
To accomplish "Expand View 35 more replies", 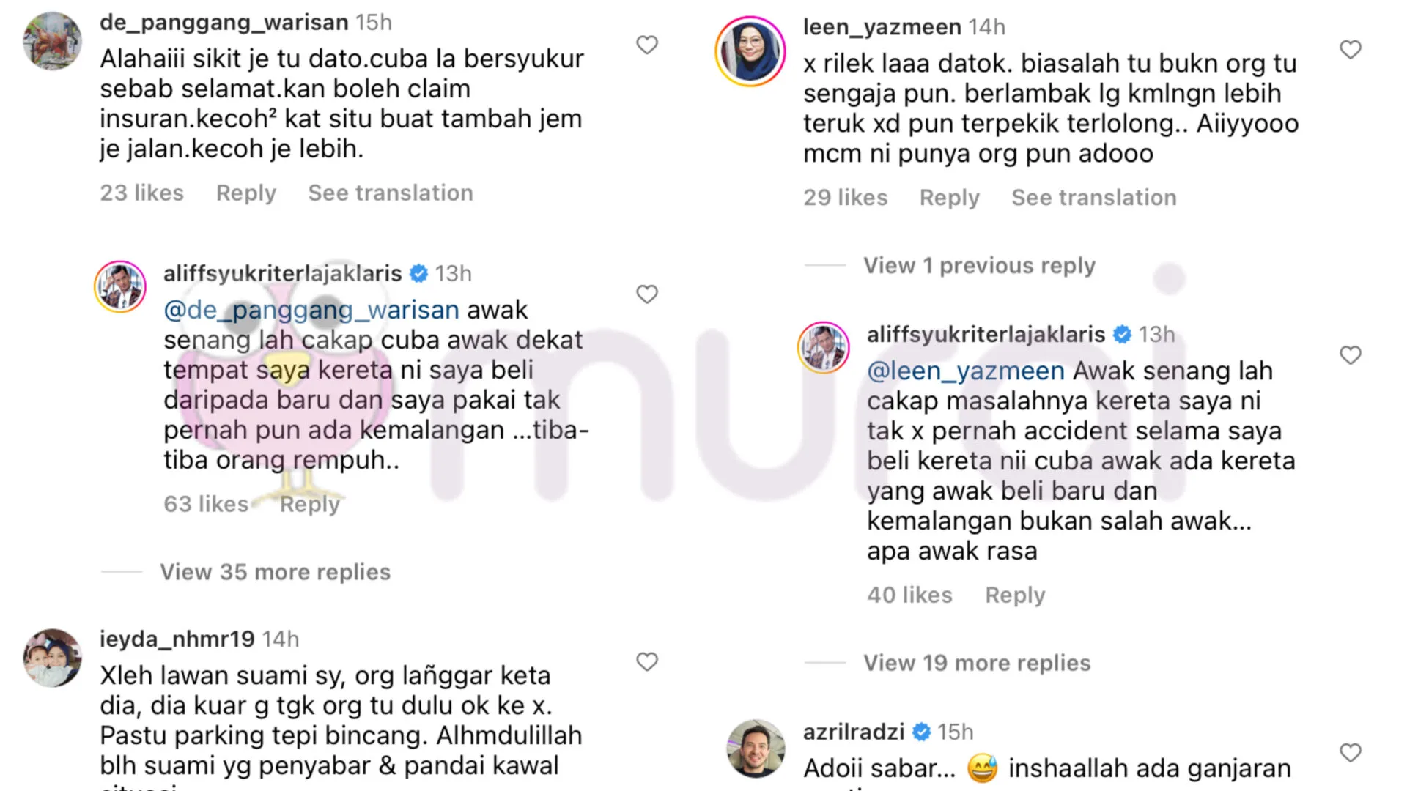I will [275, 571].
